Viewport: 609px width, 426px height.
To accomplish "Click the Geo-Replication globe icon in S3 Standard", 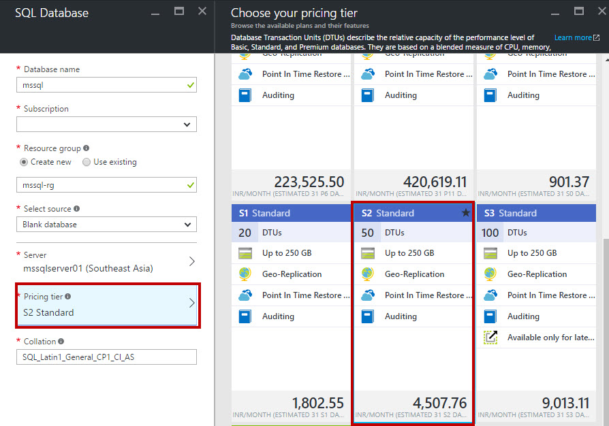I will point(490,274).
